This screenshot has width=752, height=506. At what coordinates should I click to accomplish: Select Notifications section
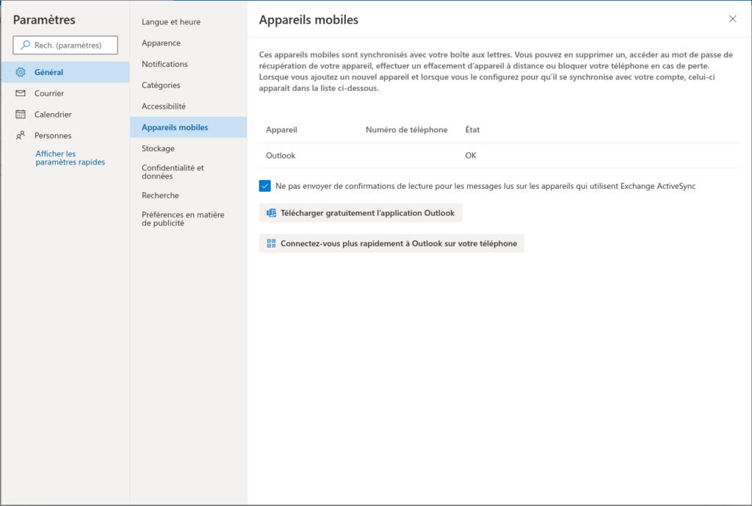(x=189, y=65)
